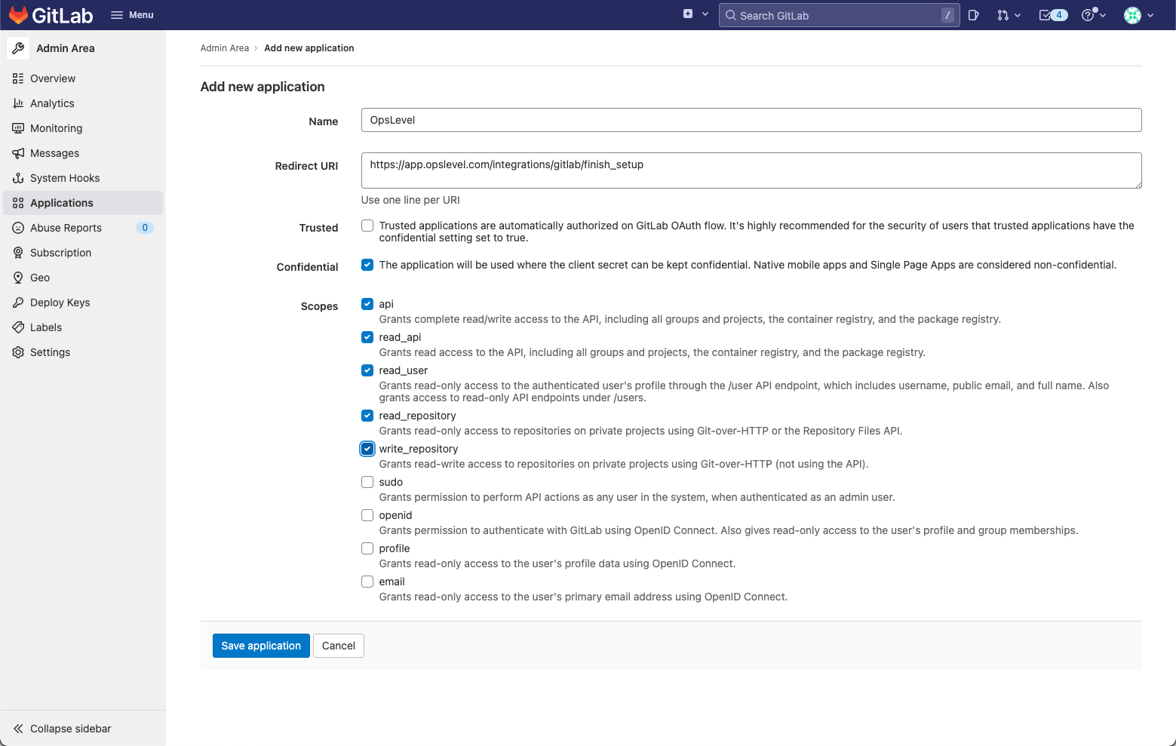This screenshot has width=1176, height=746.
Task: Expand the merge requests dropdown chevron
Action: (x=1018, y=15)
